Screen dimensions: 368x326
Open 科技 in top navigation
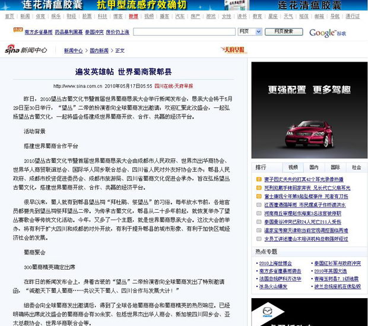pos(102,16)
